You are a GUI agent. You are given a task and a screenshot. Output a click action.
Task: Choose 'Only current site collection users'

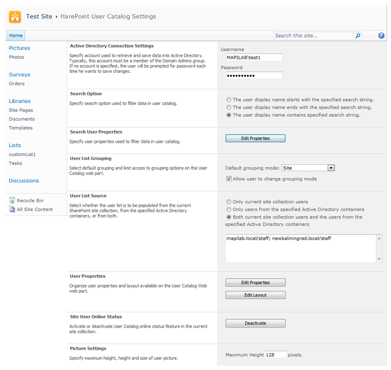[x=229, y=202]
